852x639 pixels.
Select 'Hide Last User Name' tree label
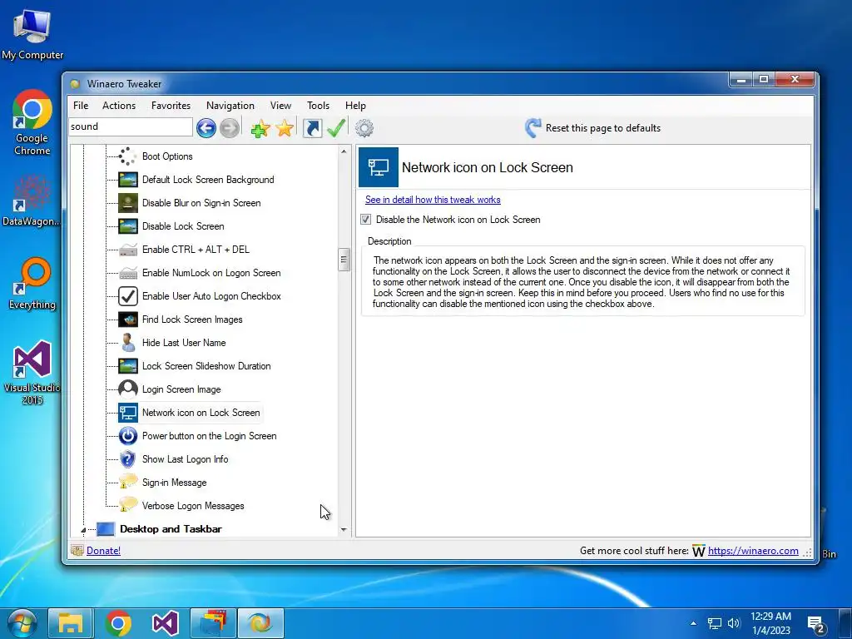tap(184, 343)
